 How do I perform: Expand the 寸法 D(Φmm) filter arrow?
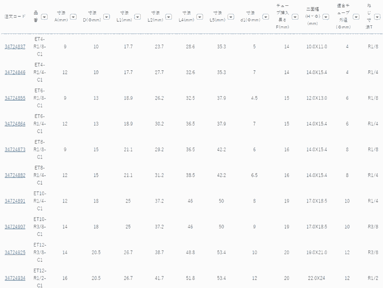click(x=106, y=17)
